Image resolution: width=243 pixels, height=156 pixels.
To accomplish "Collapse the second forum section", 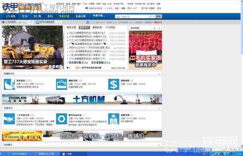I will [x=159, y=108].
